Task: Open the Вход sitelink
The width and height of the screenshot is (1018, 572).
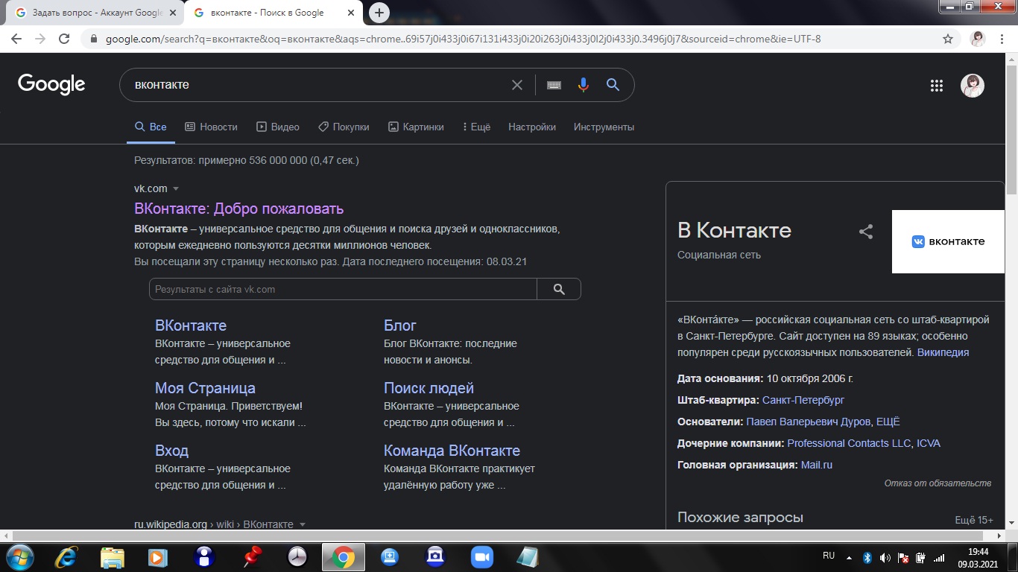Action: point(171,451)
